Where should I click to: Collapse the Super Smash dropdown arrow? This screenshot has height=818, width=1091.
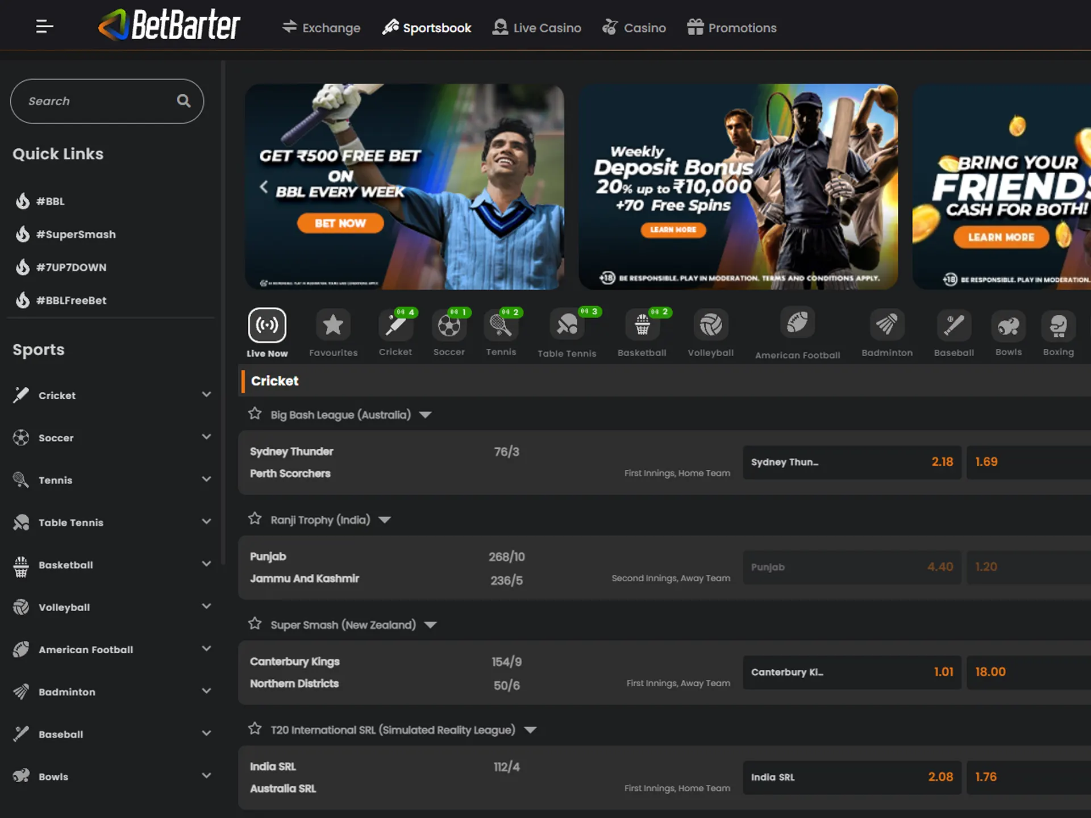pos(430,625)
